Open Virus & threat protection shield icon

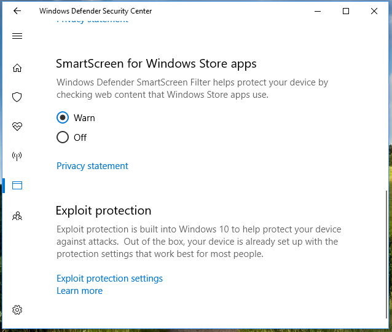pos(17,97)
